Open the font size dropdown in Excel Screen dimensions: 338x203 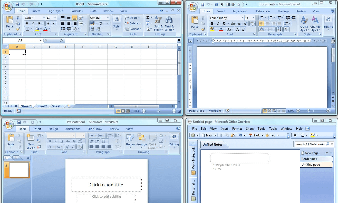tap(55, 18)
